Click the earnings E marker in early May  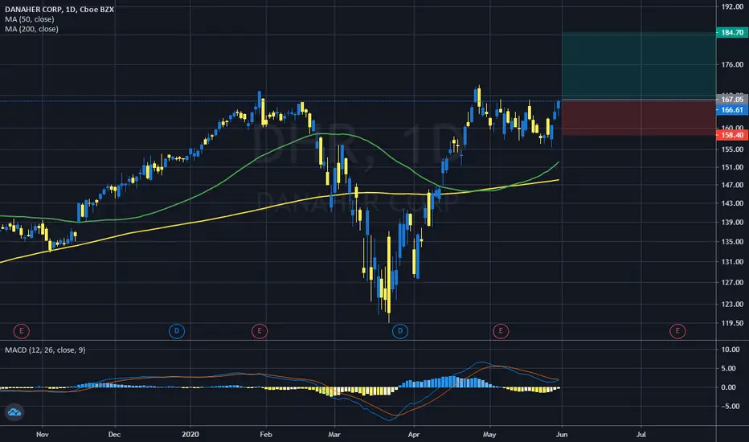click(501, 330)
